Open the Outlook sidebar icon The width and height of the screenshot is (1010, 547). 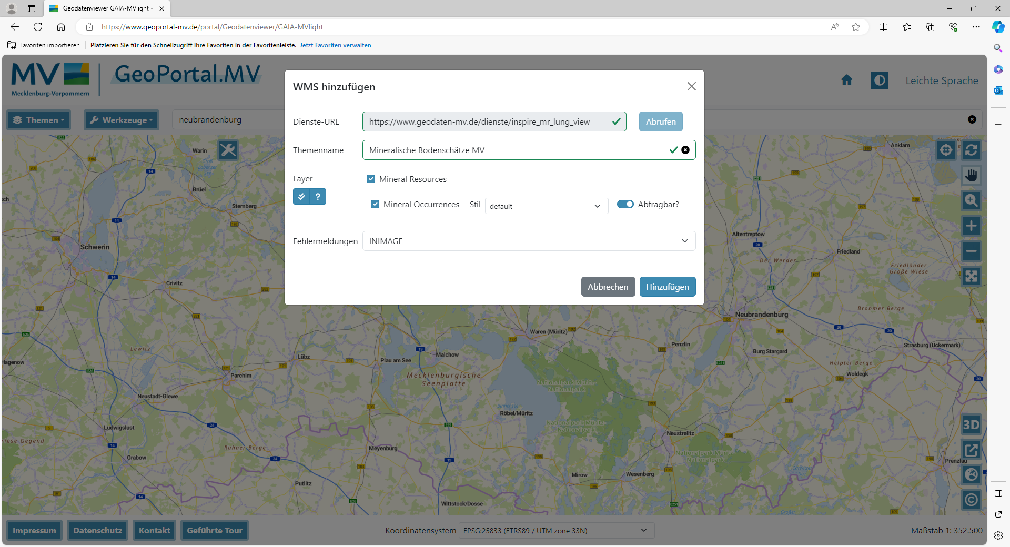pos(998,90)
